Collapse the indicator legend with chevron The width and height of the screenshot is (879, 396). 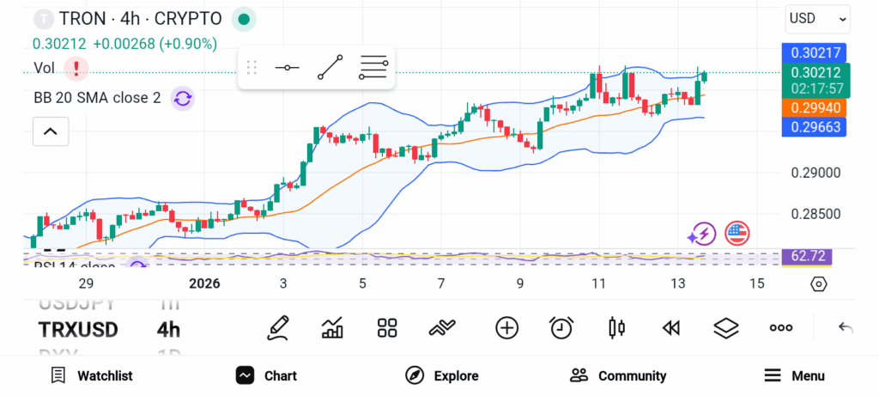click(x=50, y=131)
